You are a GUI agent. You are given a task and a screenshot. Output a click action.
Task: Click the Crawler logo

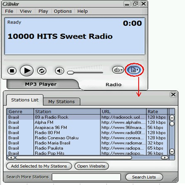pyautogui.click(x=11, y=4)
